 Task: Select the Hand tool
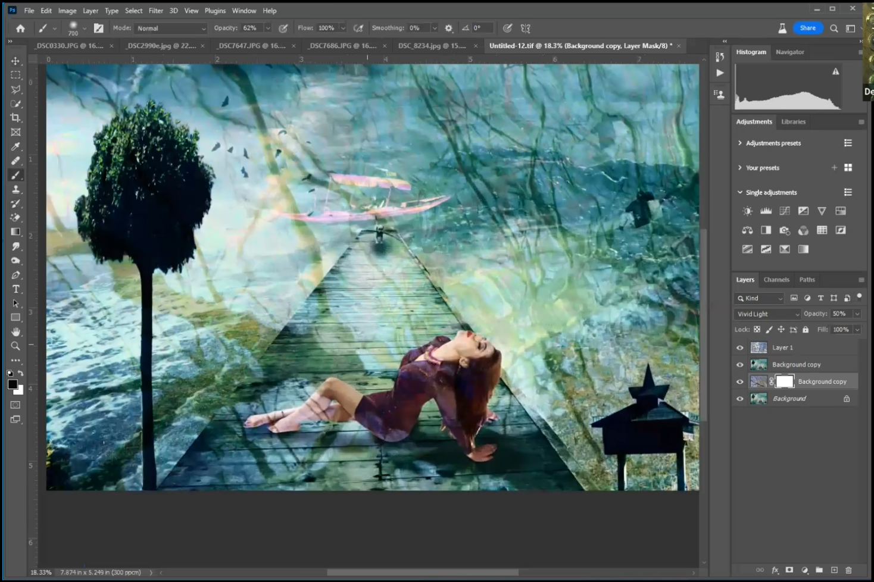[15, 331]
